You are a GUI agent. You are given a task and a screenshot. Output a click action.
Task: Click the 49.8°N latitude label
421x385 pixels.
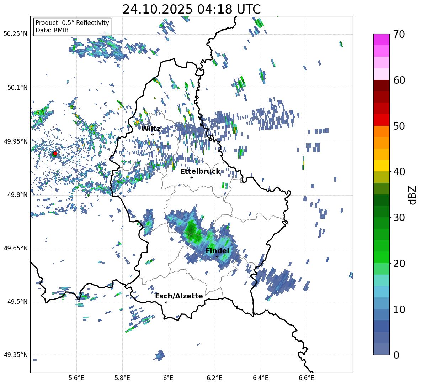[x=17, y=195]
